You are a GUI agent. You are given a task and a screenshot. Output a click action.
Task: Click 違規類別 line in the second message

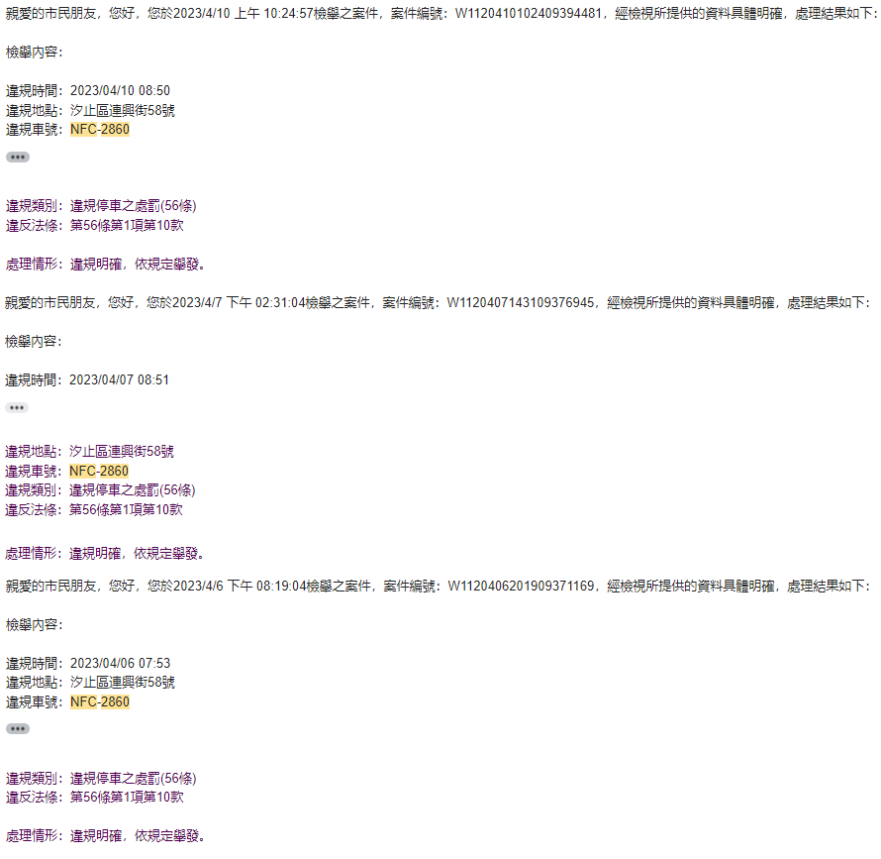pyautogui.click(x=100, y=490)
